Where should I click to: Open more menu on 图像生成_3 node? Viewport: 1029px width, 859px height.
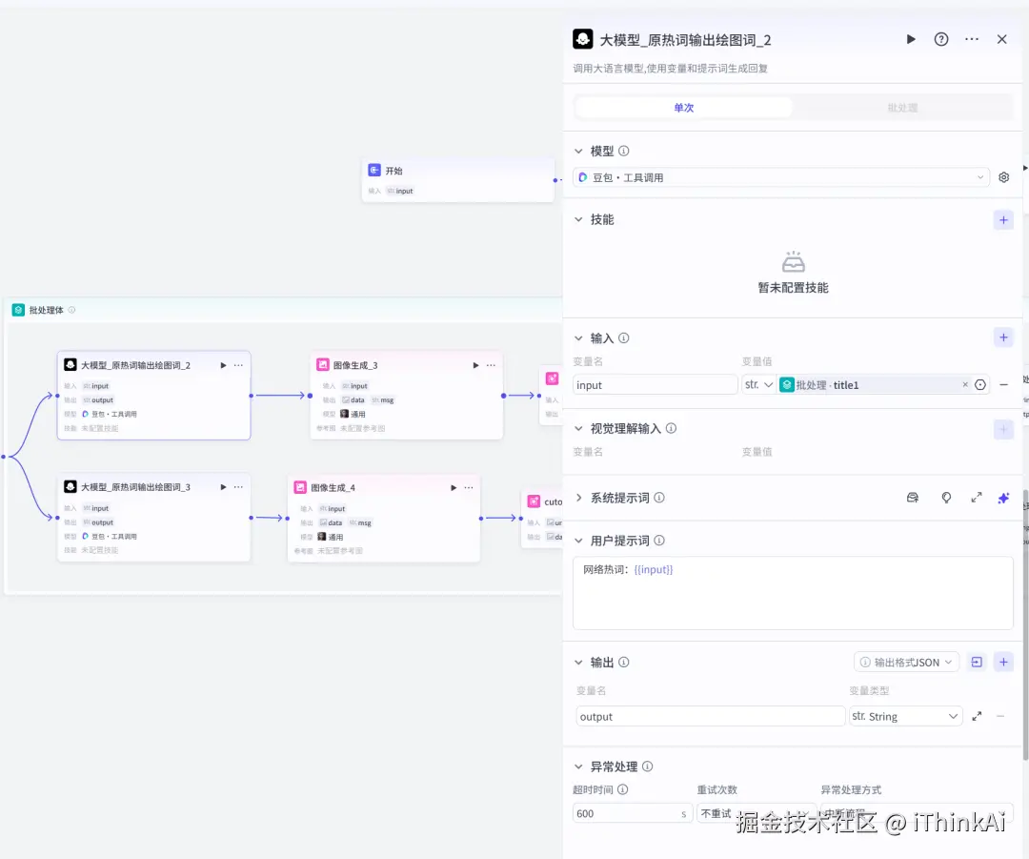click(491, 365)
